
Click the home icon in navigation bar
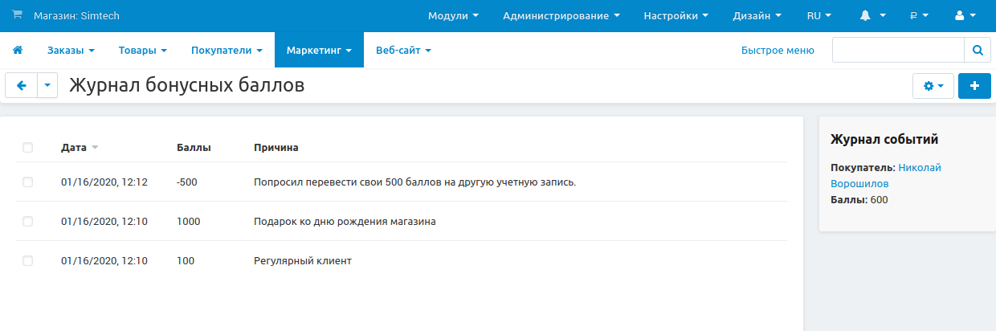click(17, 51)
